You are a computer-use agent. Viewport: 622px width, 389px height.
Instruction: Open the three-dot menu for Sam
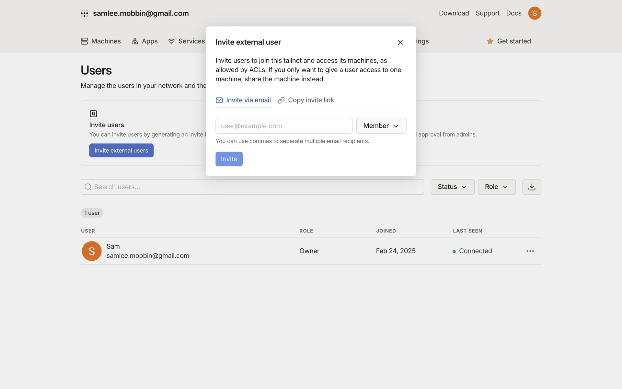point(530,251)
